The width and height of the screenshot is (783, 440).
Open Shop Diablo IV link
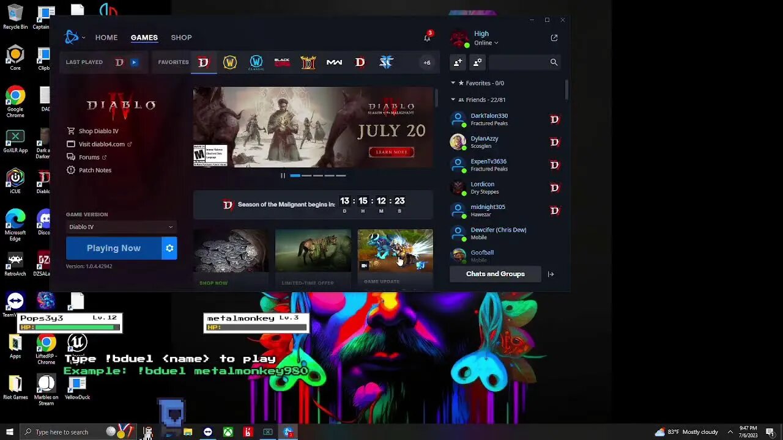pyautogui.click(x=93, y=131)
